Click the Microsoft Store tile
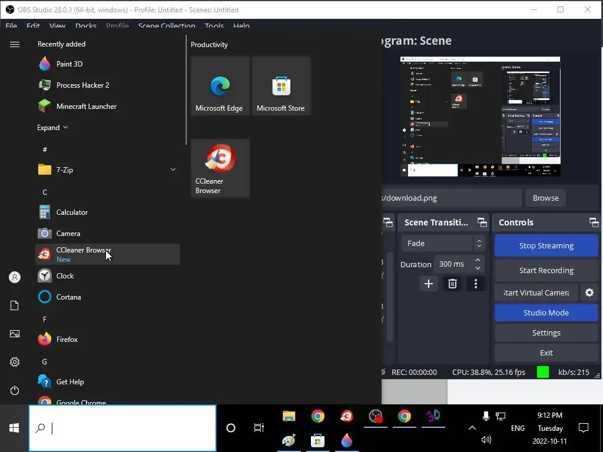The height and width of the screenshot is (452, 603). pos(281,86)
